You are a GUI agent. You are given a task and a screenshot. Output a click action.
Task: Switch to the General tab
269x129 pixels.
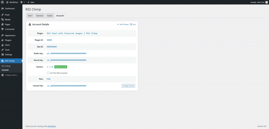click(40, 16)
